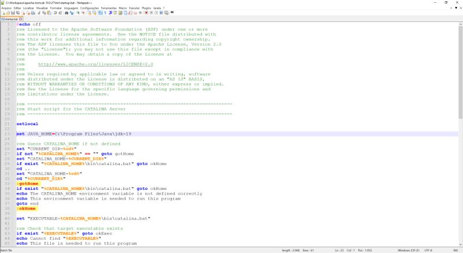Toggle INS insert mode in status bar

pyautogui.click(x=455, y=250)
